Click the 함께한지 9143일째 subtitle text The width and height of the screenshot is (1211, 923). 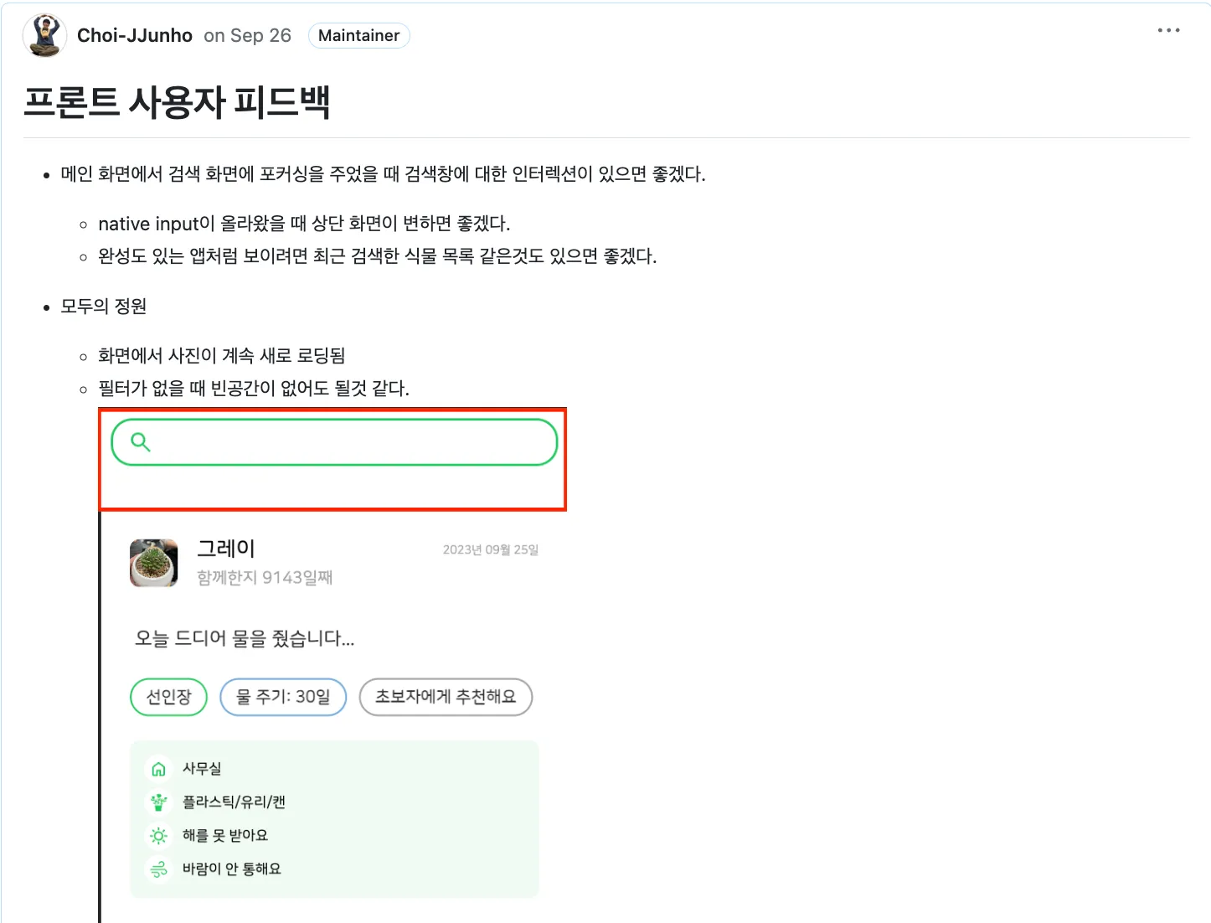pyautogui.click(x=265, y=577)
